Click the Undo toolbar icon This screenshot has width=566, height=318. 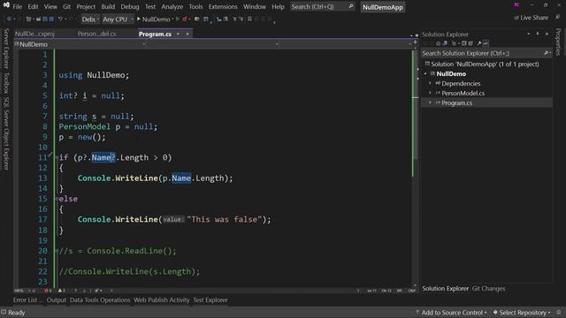point(60,19)
